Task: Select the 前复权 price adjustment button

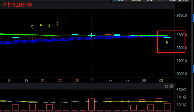Action: click(136, 0)
